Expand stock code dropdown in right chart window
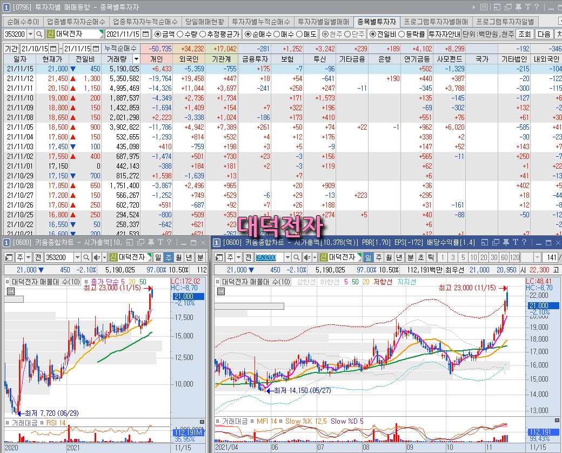 (x=287, y=257)
